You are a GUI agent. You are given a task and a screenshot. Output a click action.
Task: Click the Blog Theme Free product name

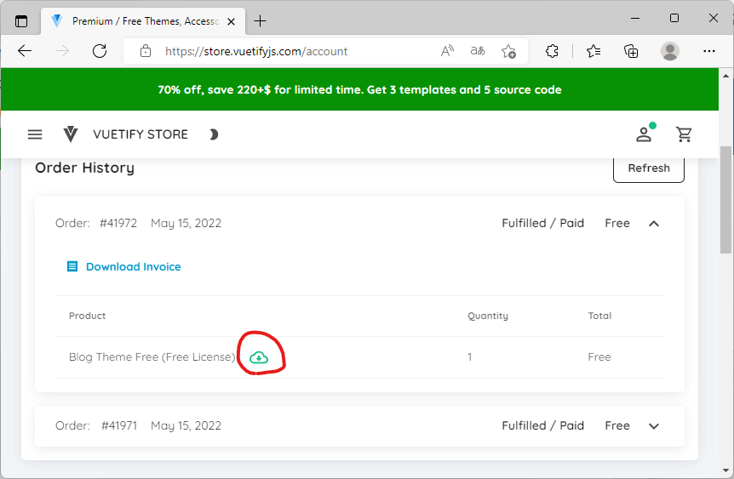coord(152,357)
